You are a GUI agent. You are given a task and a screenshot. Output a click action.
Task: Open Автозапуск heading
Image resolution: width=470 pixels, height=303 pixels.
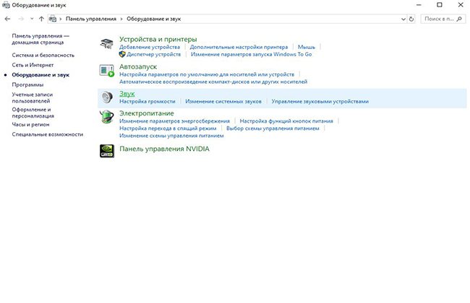point(138,66)
